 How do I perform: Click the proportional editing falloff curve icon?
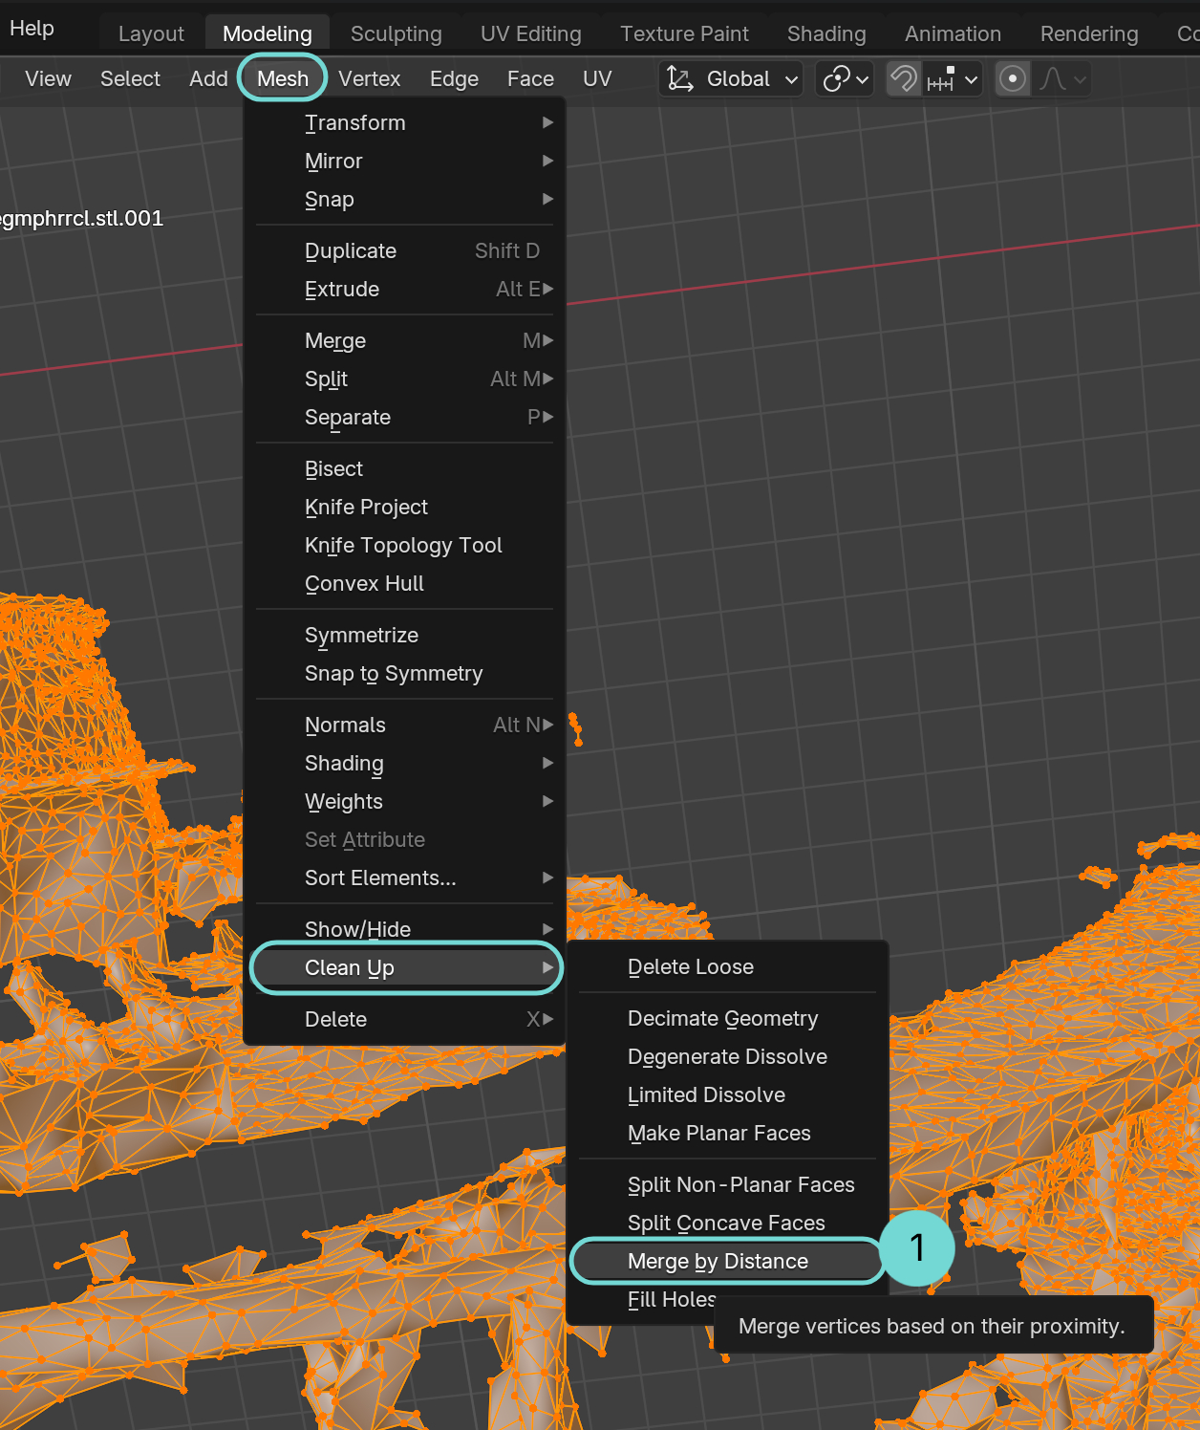[x=1053, y=78]
